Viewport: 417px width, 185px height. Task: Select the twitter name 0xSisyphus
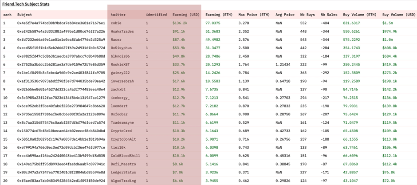click(121, 48)
